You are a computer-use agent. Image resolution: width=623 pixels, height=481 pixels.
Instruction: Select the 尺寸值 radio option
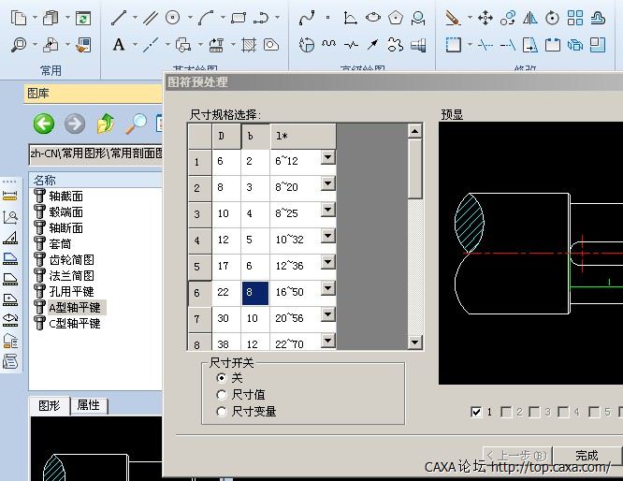222,395
